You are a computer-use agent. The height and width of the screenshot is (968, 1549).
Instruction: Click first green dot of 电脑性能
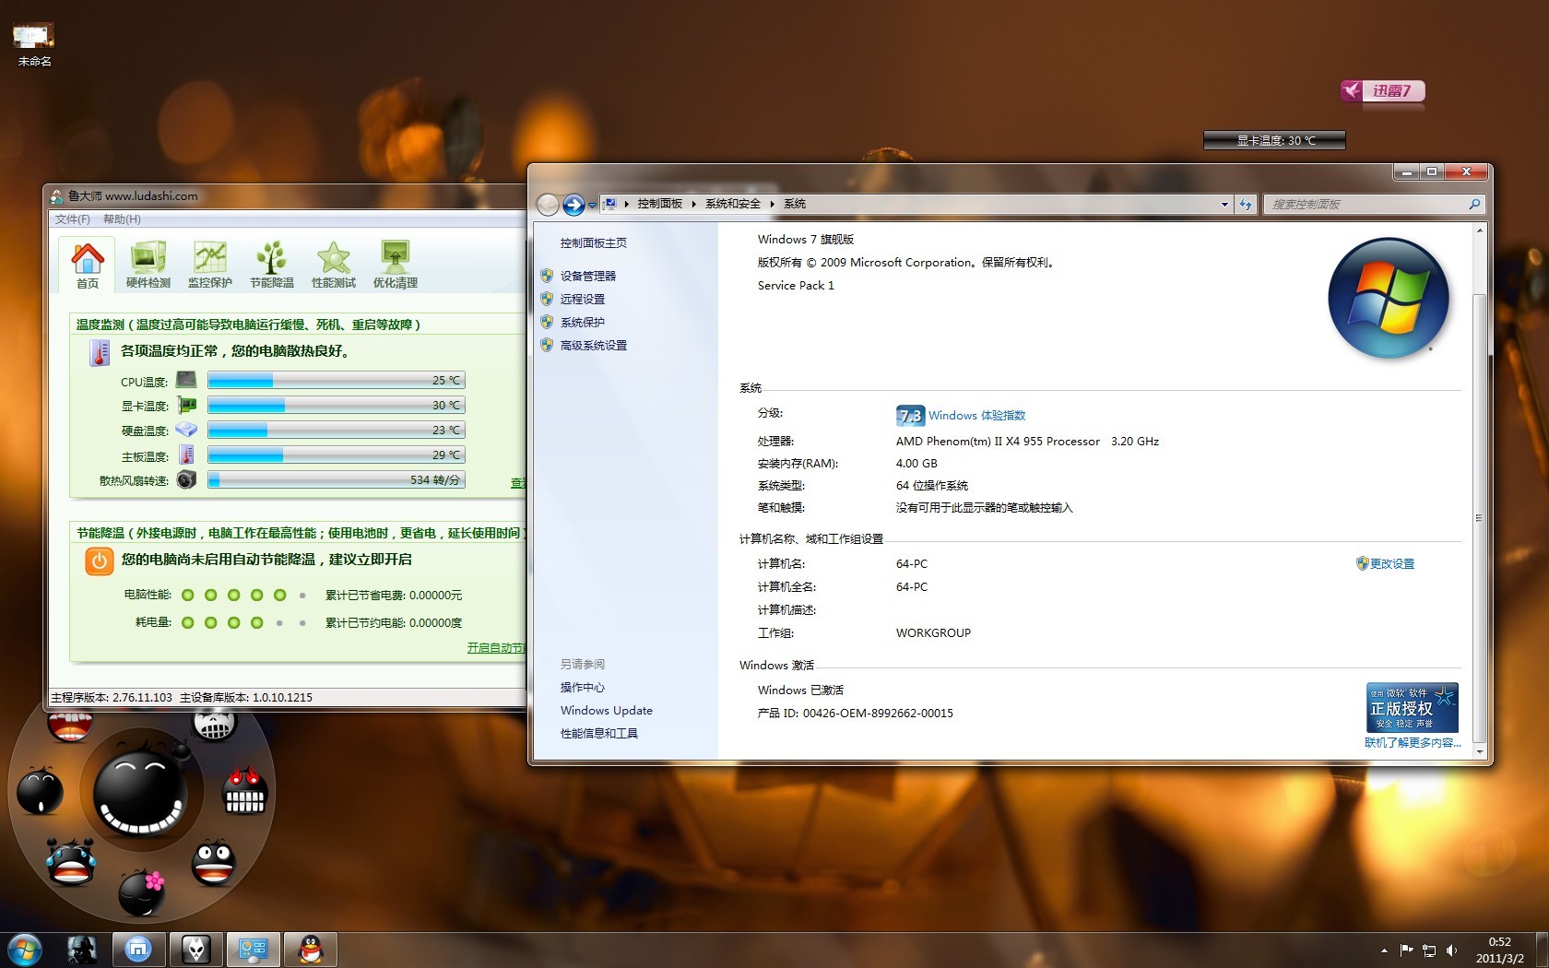coord(188,596)
